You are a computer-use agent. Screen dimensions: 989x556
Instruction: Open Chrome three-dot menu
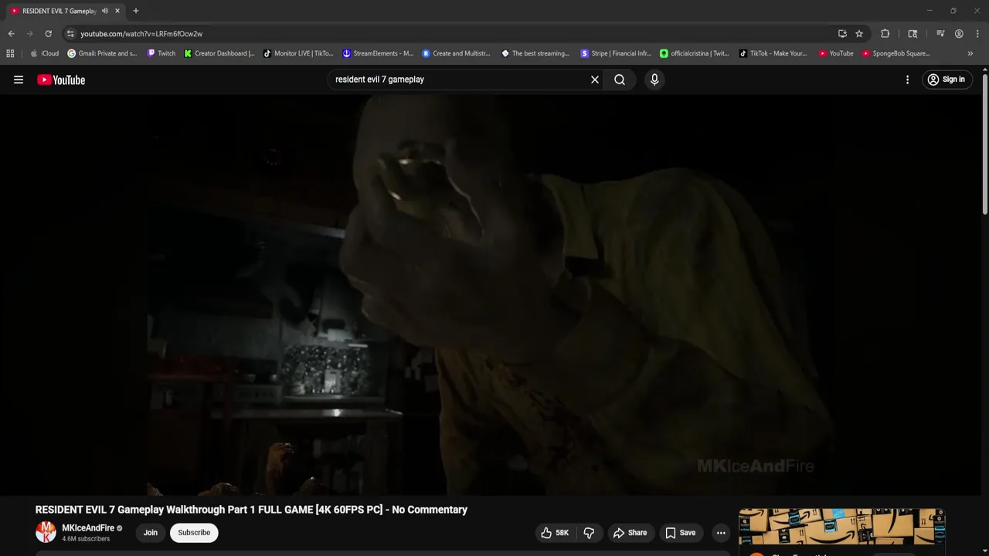977,34
